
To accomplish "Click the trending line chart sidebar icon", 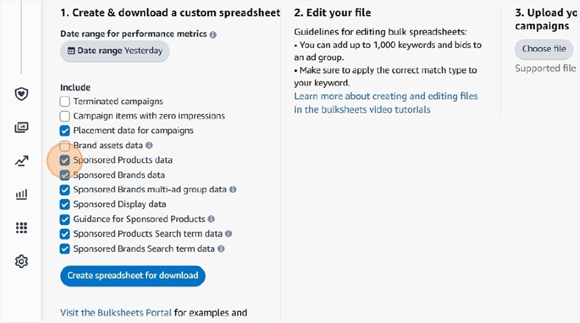I will click(22, 161).
